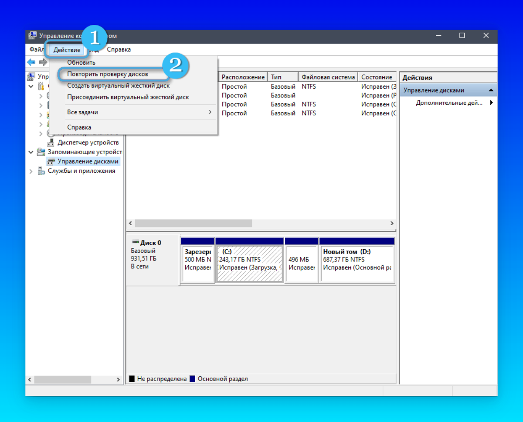
Task: Collapse the Запоминающие устройства node
Action: [x=31, y=152]
